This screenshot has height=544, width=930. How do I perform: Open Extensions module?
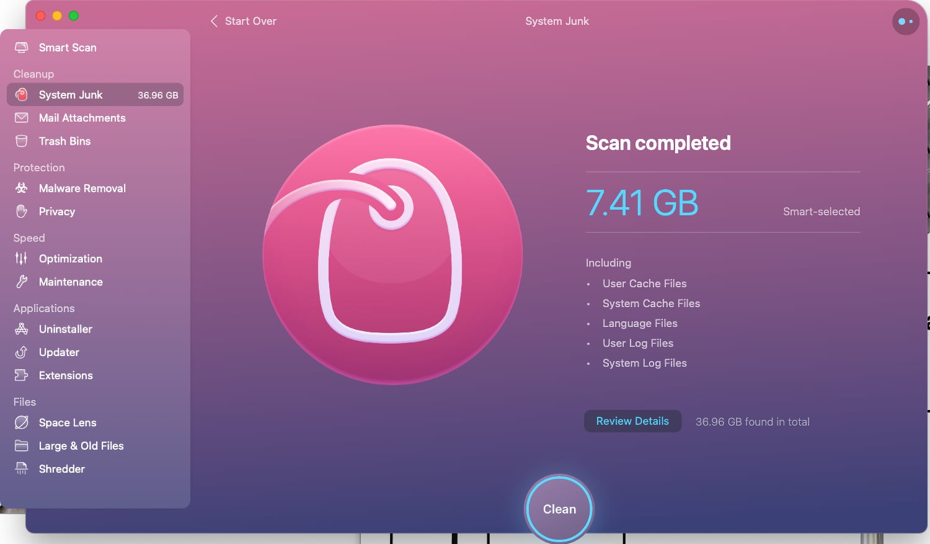95,375
